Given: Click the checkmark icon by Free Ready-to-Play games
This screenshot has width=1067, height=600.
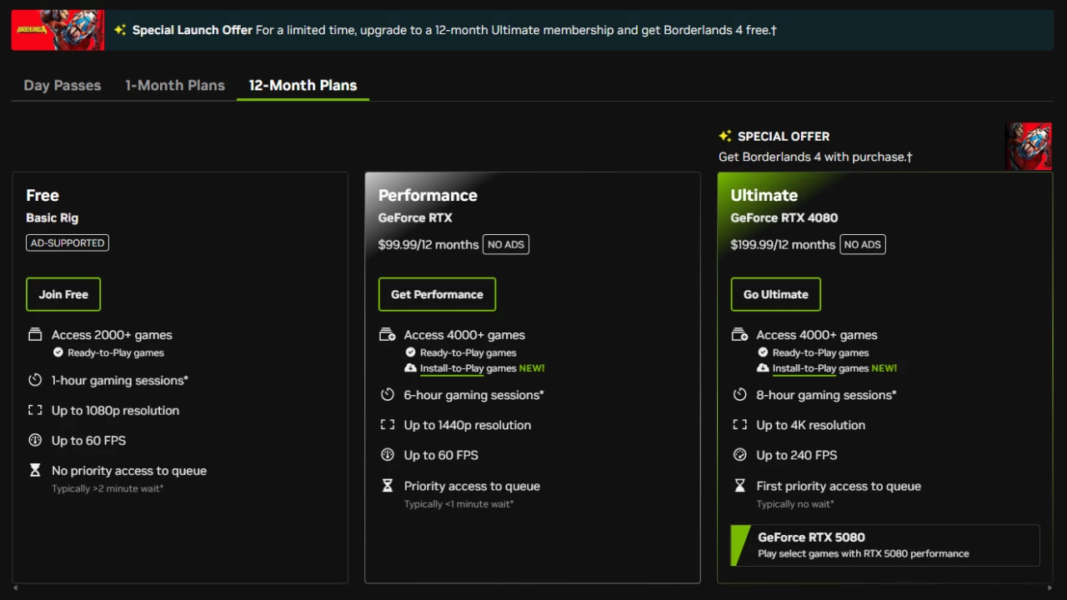Looking at the screenshot, I should coord(58,352).
